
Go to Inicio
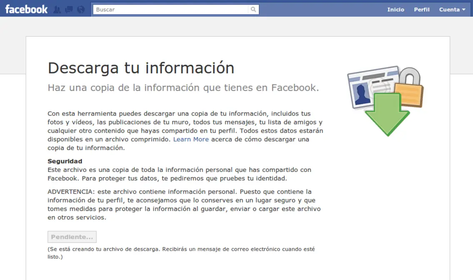click(395, 10)
